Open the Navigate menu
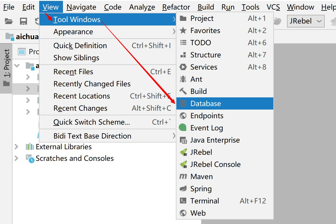 click(81, 7)
